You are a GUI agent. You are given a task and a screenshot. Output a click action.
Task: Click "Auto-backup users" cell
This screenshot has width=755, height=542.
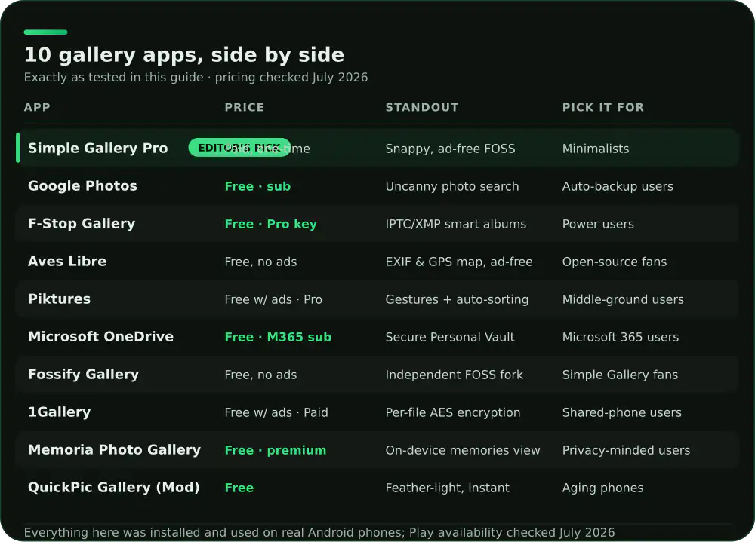pos(618,187)
